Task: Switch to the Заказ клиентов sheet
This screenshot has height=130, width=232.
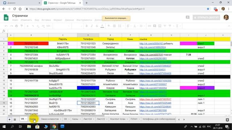Action: [x=50, y=119]
